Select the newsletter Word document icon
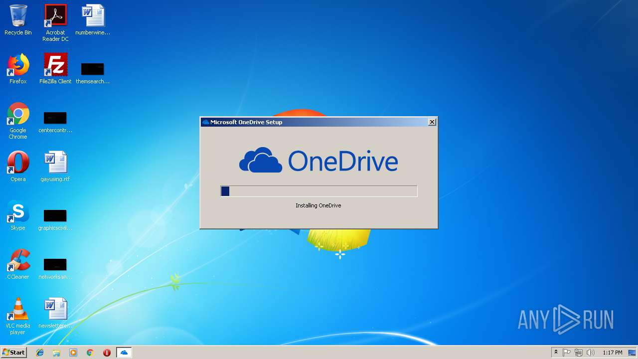This screenshot has height=359, width=638. [x=55, y=313]
